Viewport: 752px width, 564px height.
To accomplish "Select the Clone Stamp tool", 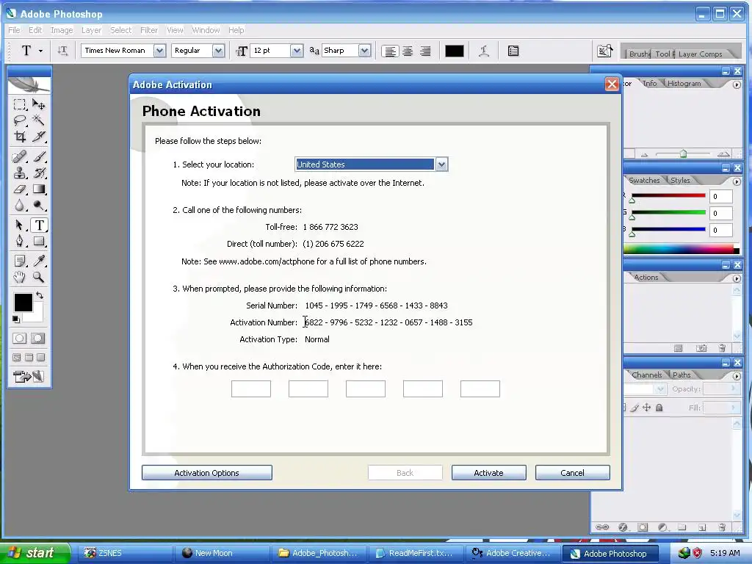I will tap(20, 173).
